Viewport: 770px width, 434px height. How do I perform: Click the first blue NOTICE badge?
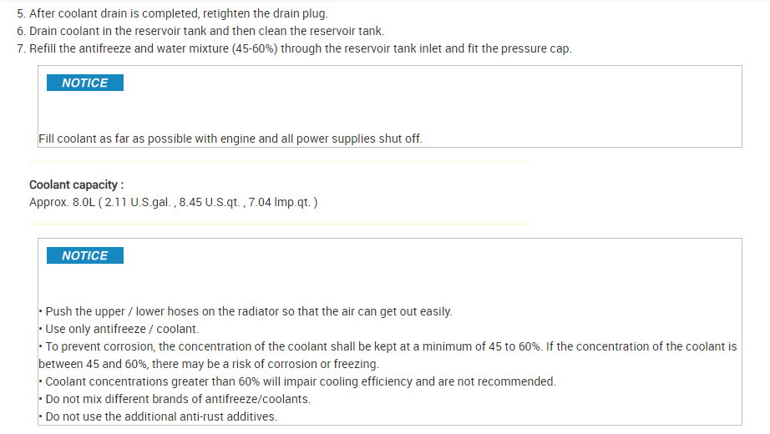click(84, 83)
